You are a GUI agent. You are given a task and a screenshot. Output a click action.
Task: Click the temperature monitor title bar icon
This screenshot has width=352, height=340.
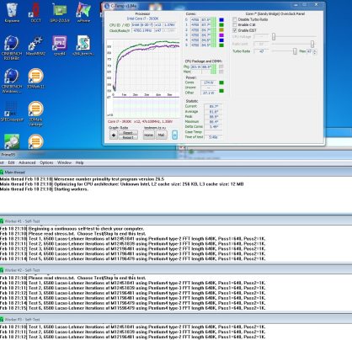tap(107, 6)
